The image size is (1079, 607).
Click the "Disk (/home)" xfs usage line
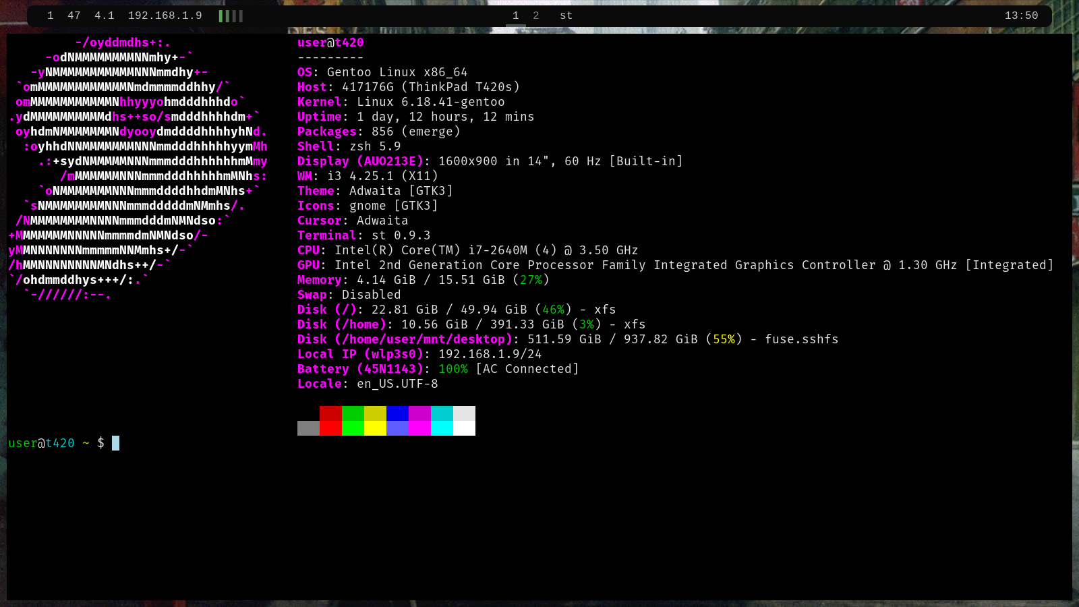[471, 324]
